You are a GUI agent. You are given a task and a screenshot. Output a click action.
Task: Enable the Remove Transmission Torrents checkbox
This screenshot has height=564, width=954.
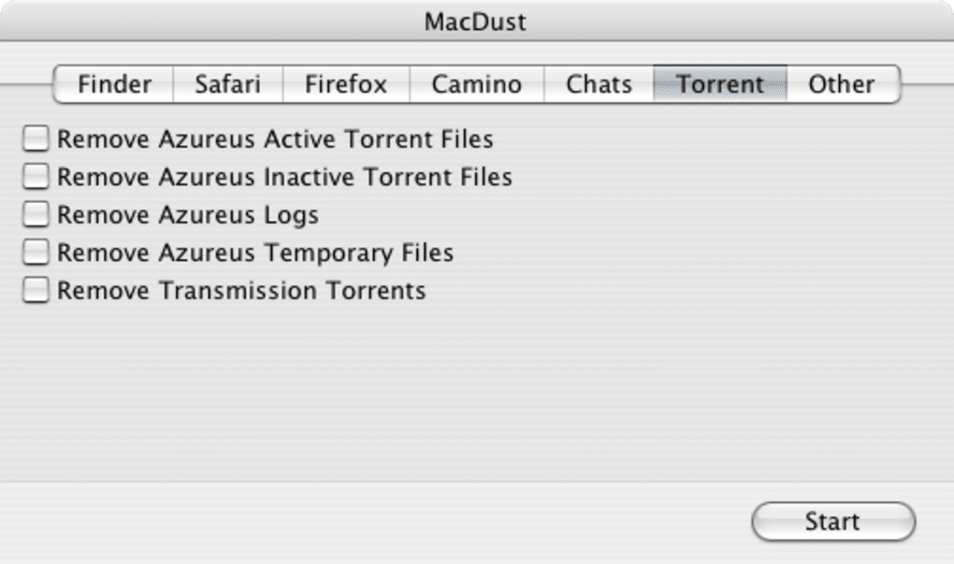(36, 290)
